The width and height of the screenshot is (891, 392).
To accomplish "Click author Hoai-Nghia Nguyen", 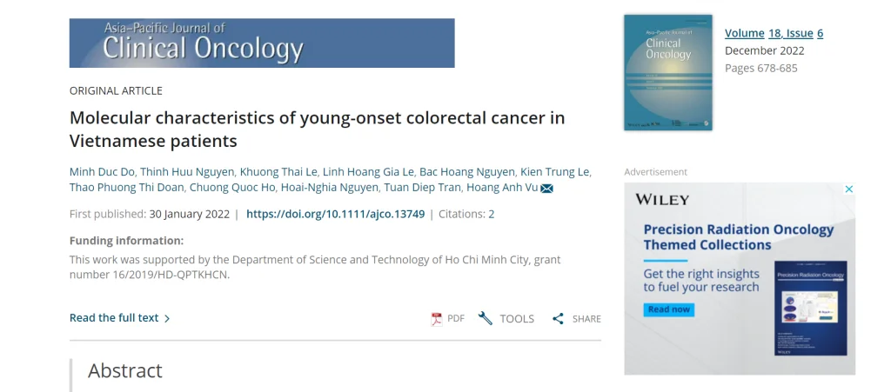I will [330, 188].
